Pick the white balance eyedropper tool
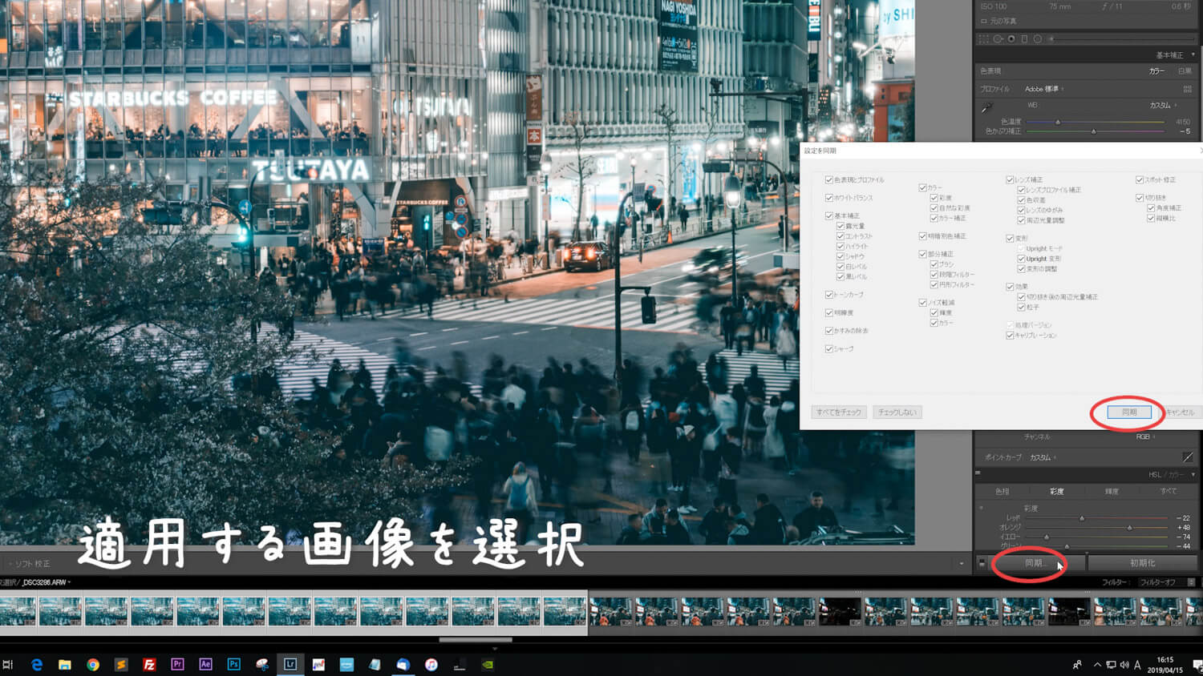The height and width of the screenshot is (676, 1203). pos(987,107)
